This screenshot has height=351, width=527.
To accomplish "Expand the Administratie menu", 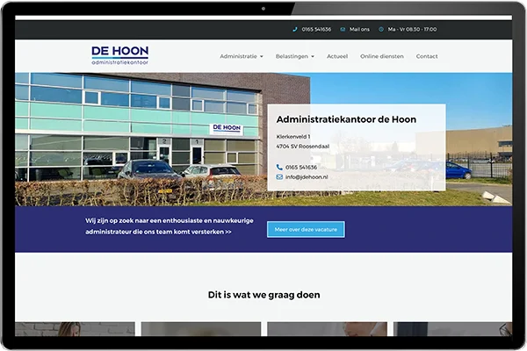I will [x=242, y=56].
